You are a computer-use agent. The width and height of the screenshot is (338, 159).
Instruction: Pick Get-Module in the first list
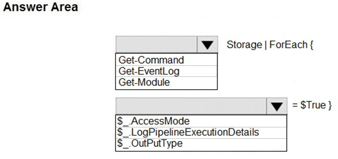166,82
